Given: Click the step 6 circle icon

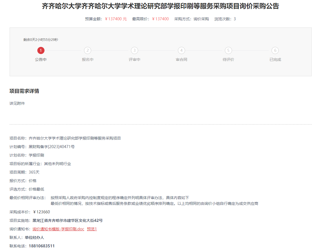Looking at the screenshot, I should (x=275, y=50).
